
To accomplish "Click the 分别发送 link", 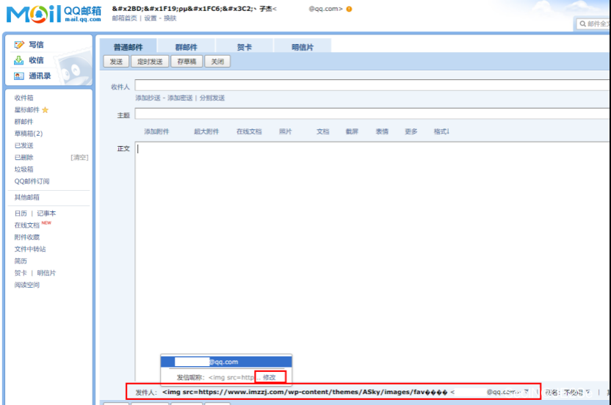I will (x=212, y=98).
